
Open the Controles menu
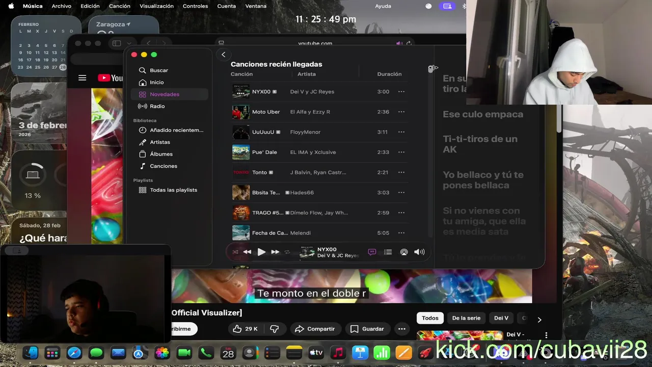pyautogui.click(x=195, y=6)
